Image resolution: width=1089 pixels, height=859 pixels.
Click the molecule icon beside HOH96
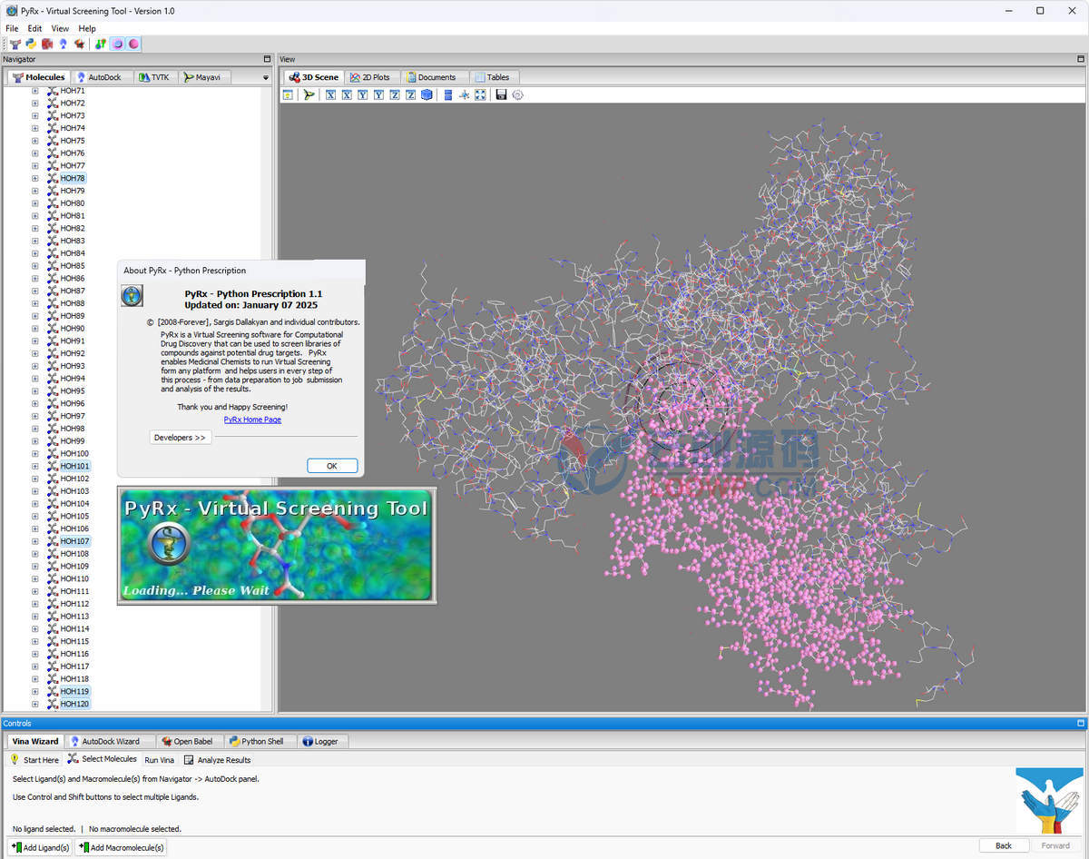(52, 403)
